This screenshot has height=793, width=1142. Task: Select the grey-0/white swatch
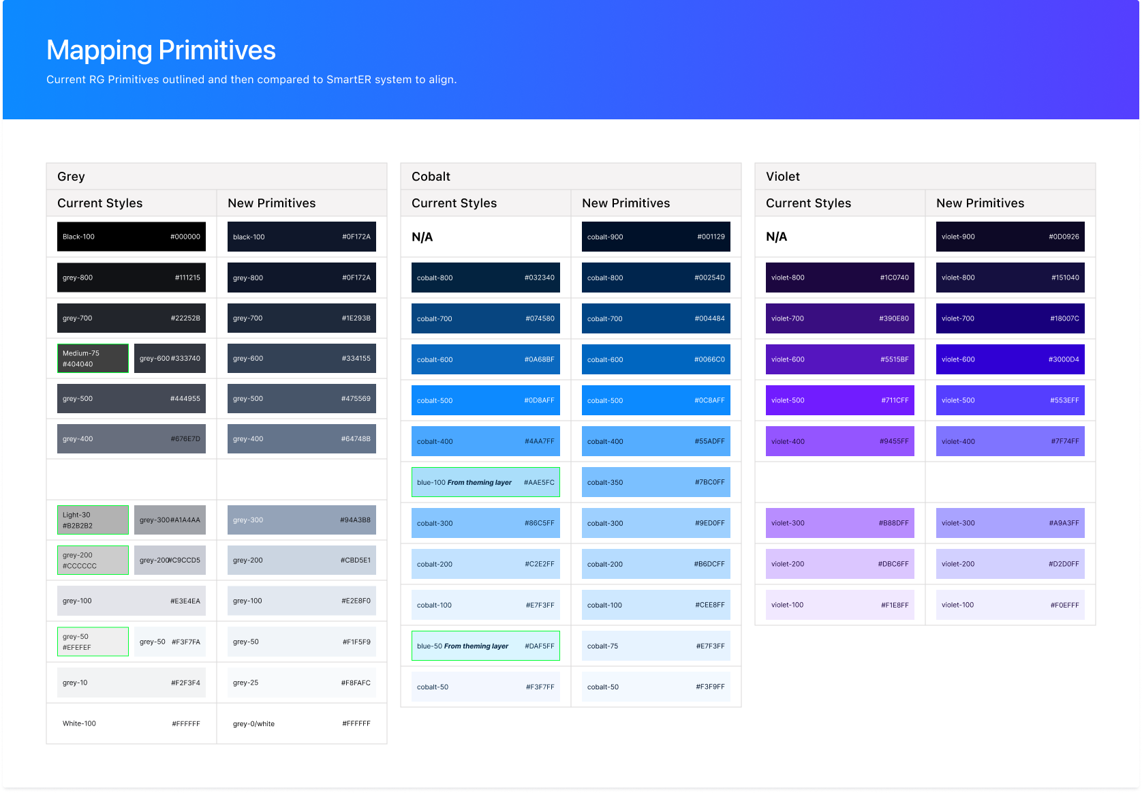pos(302,723)
